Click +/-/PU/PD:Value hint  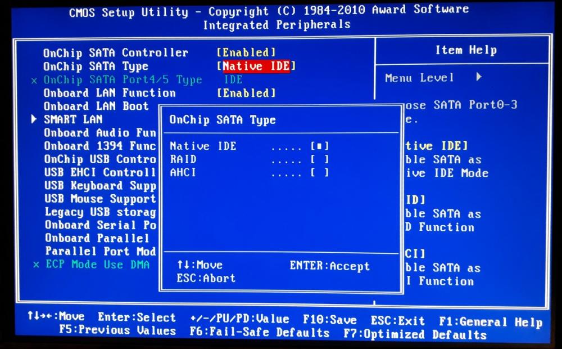click(x=239, y=319)
